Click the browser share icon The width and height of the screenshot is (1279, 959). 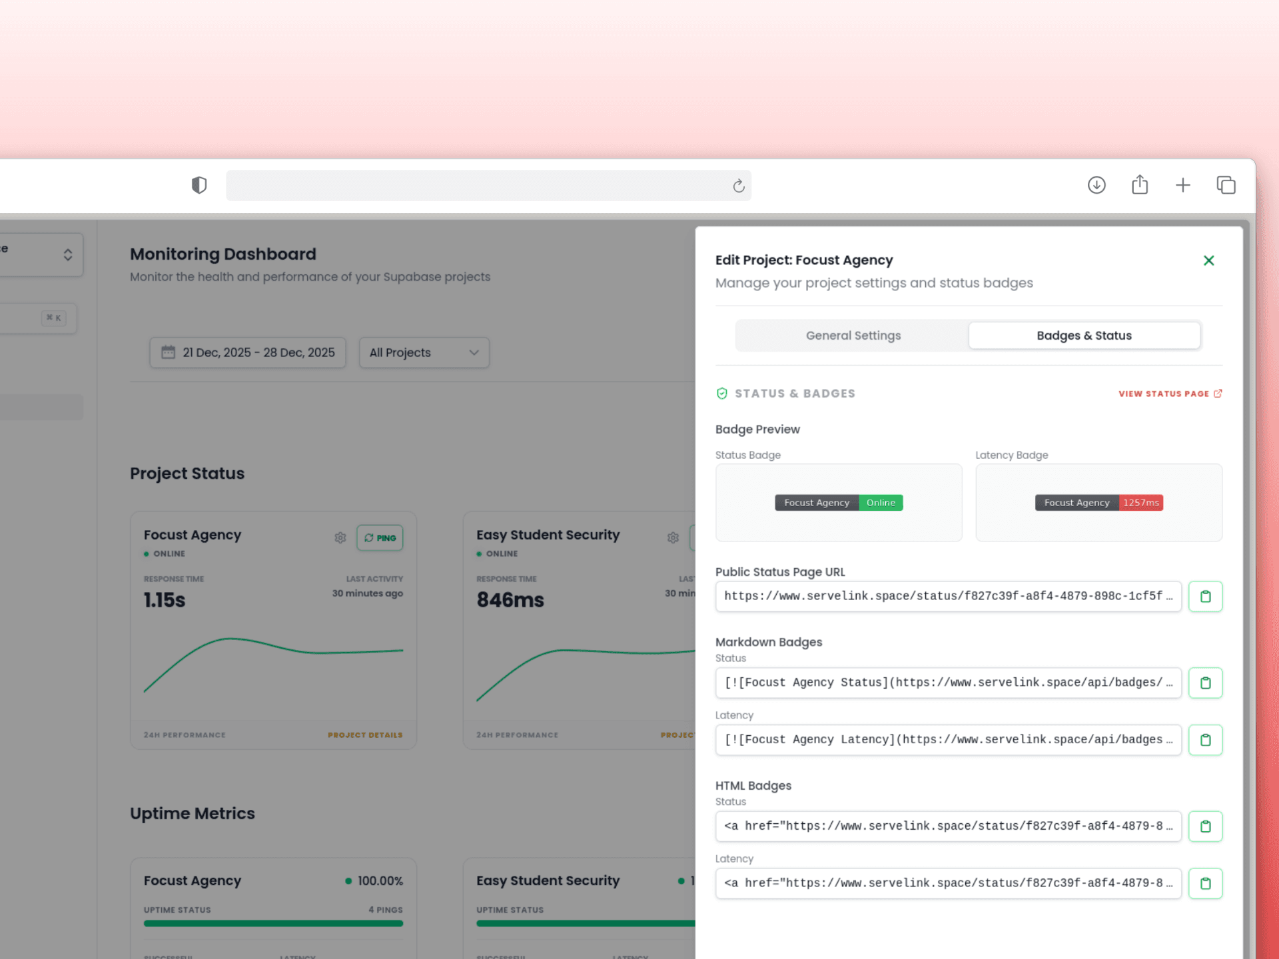tap(1140, 184)
